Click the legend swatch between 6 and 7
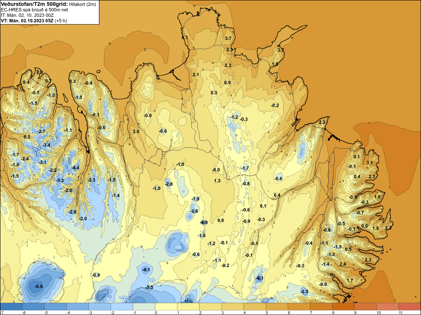Image resolution: width=421 pixels, height=315 pixels. (x=299, y=307)
